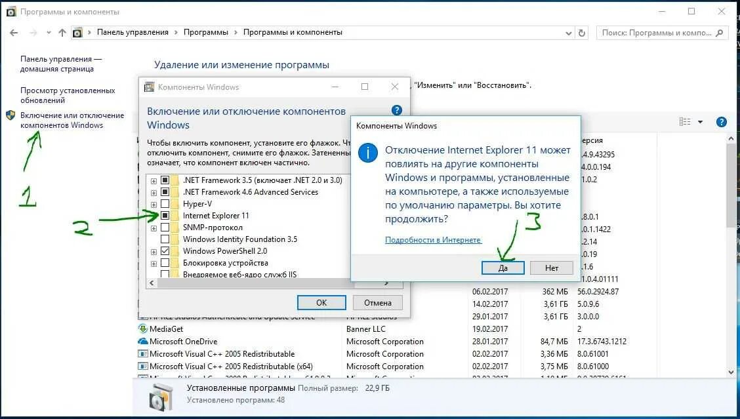Open Control Panel home page link
Screen dimensions: 740x419
pyautogui.click(x=61, y=64)
